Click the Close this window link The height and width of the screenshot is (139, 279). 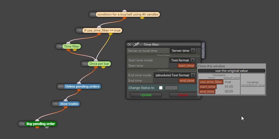(x=212, y=66)
